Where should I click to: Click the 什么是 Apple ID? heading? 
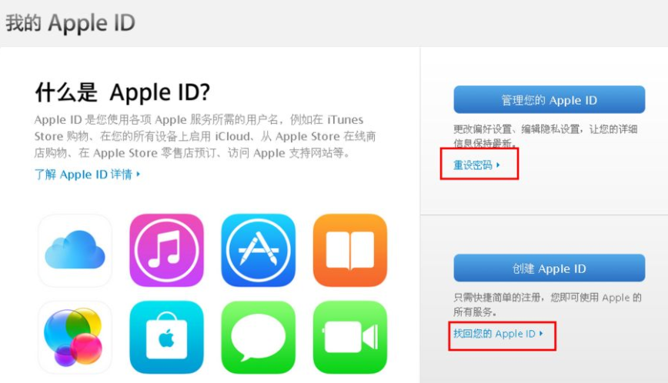pos(122,92)
